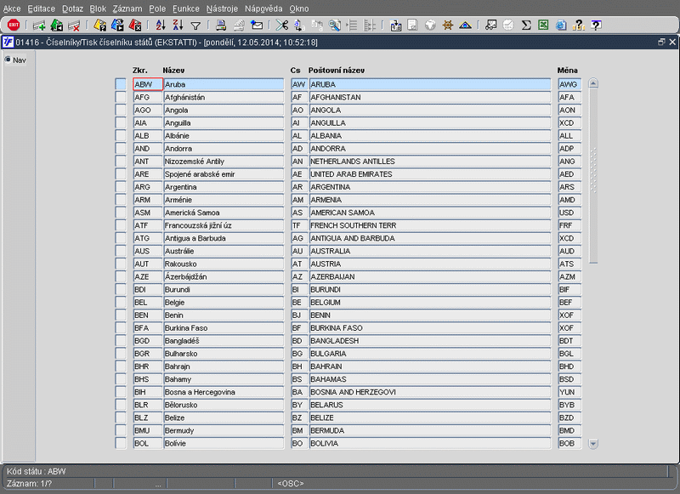The image size is (680, 494).
Task: Open the Nápověda menu
Action: coord(263,9)
